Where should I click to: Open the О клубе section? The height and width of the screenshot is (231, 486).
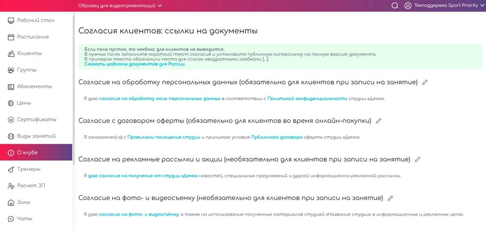click(36, 153)
